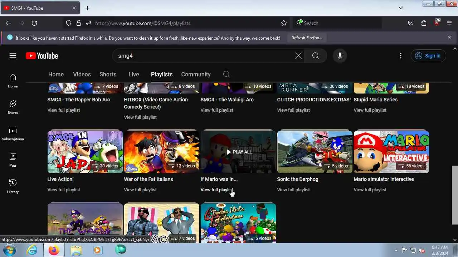
Task: Show hidden system tray icons
Action: [396, 250]
